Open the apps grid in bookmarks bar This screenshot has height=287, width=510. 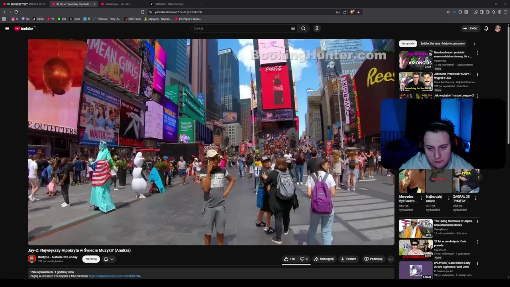pos(4,19)
